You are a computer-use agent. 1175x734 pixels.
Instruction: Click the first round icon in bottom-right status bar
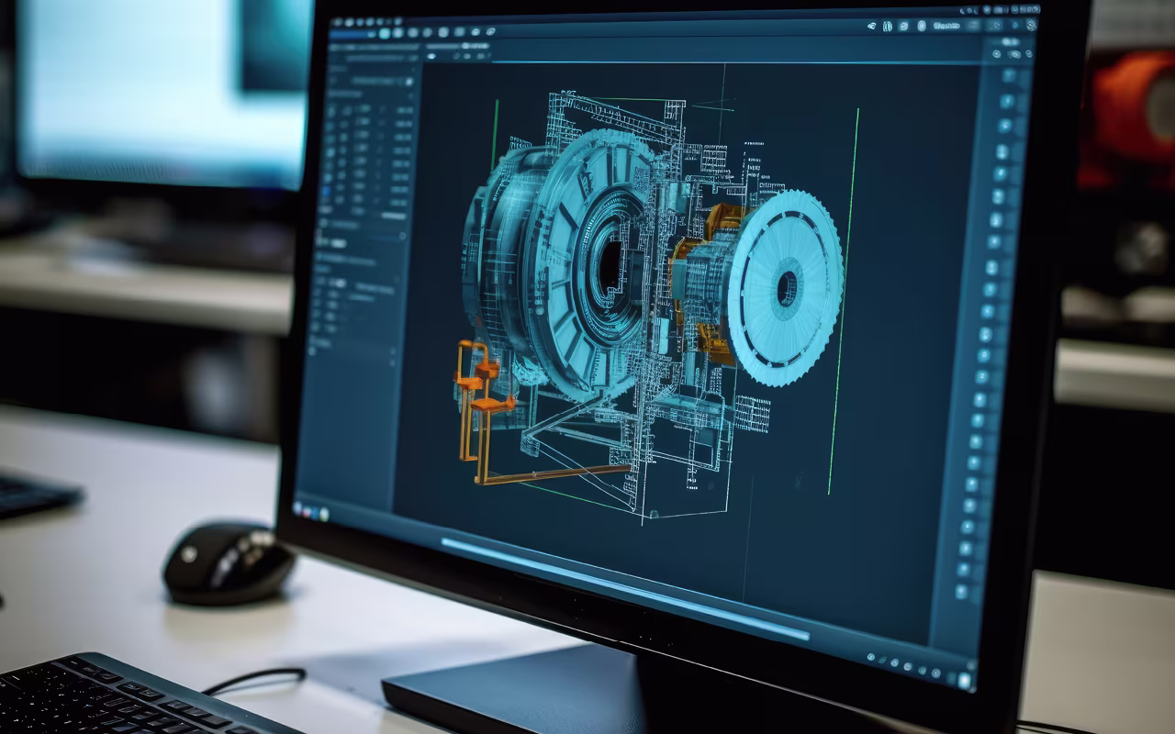870,656
